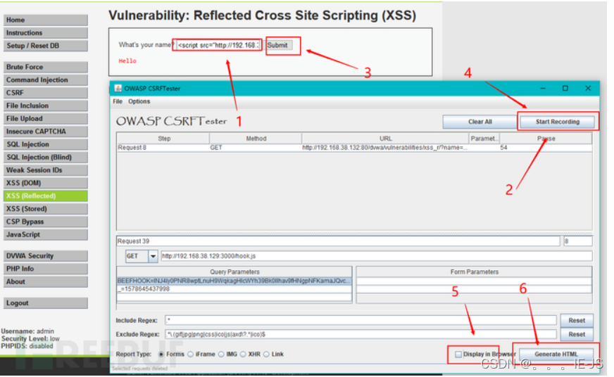The image size is (614, 377).
Task: Click Logout in DVWA sidebar
Action: pyautogui.click(x=46, y=303)
